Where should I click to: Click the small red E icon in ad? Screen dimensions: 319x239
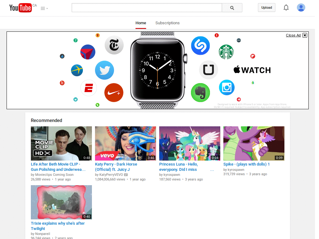pos(217,35)
